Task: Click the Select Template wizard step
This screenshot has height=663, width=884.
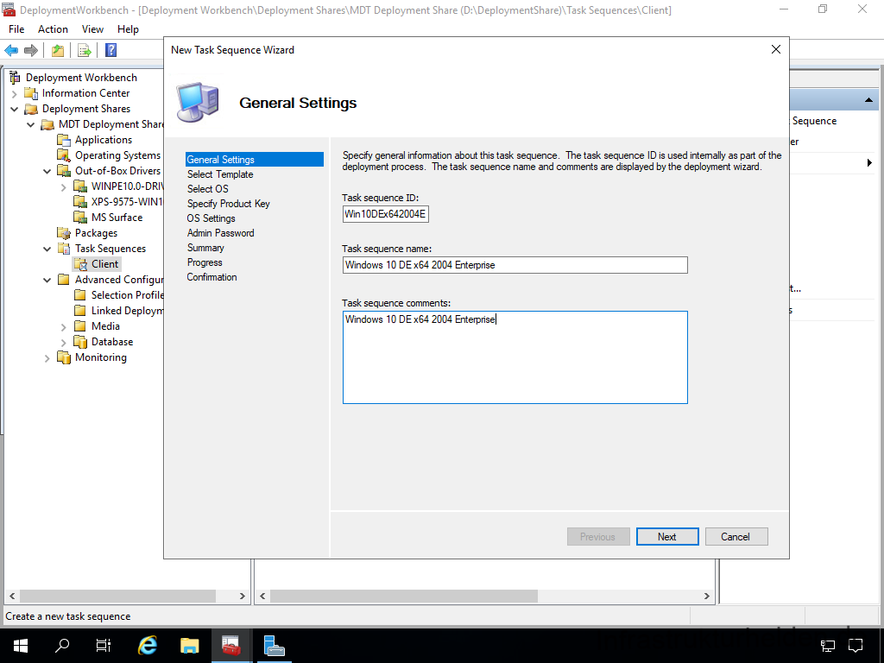Action: (x=220, y=174)
